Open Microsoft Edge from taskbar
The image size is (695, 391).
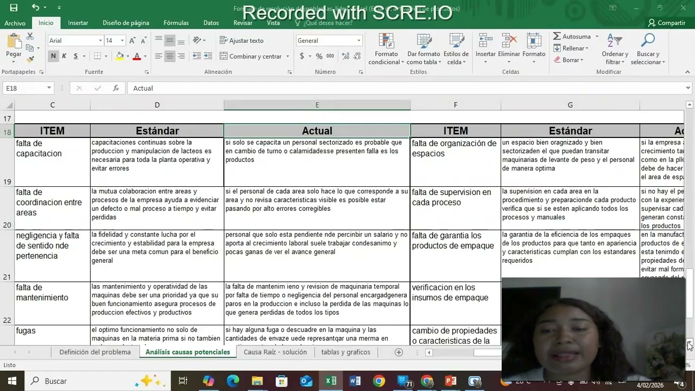(233, 381)
